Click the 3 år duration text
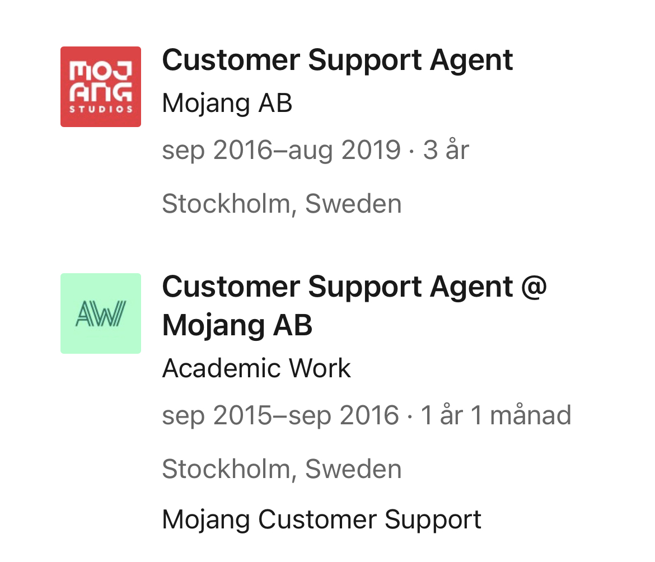This screenshot has width=655, height=562. pyautogui.click(x=446, y=149)
